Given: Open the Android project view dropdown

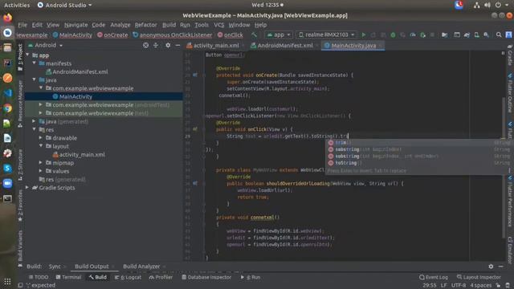Looking at the screenshot, I should point(45,45).
